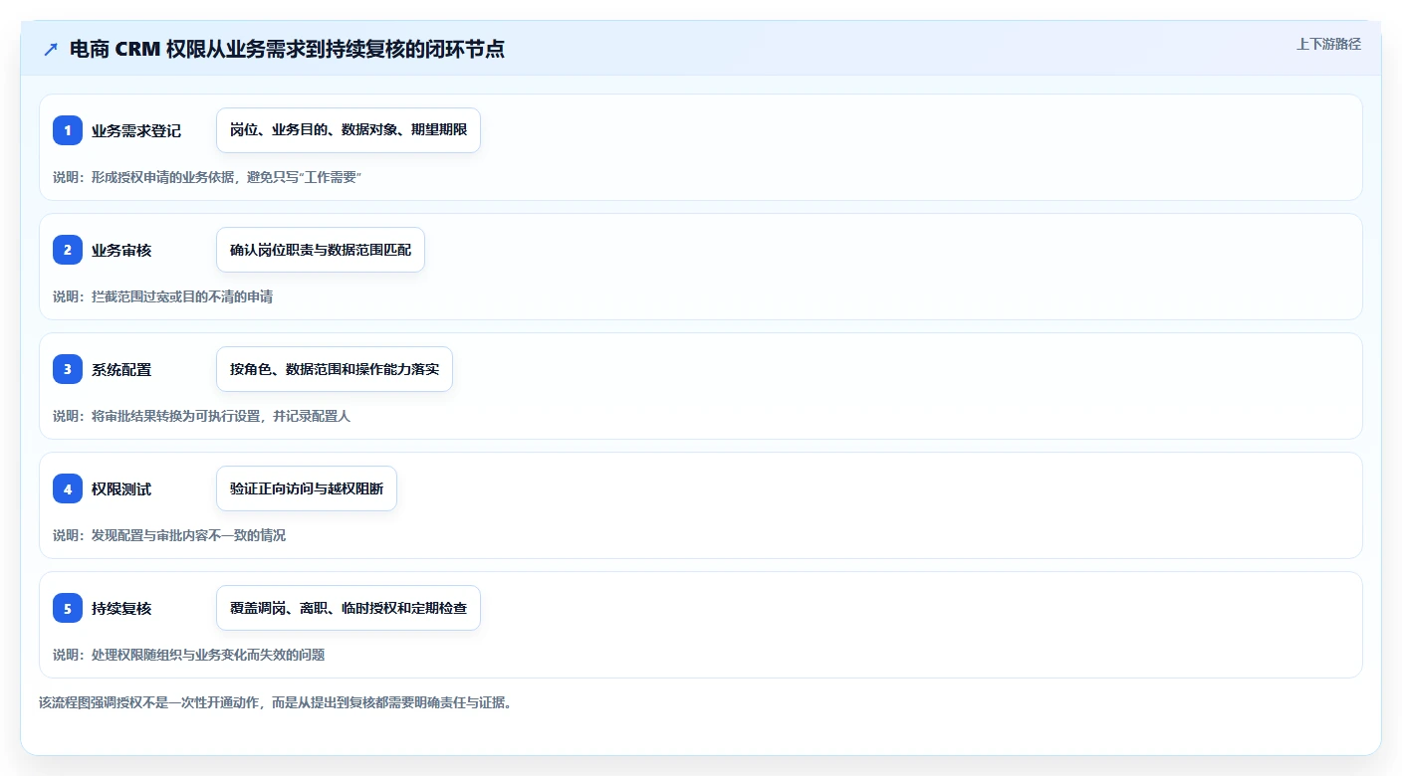
Task: Click the note 拦截范围过宽或目的不清的申请
Action: click(163, 296)
